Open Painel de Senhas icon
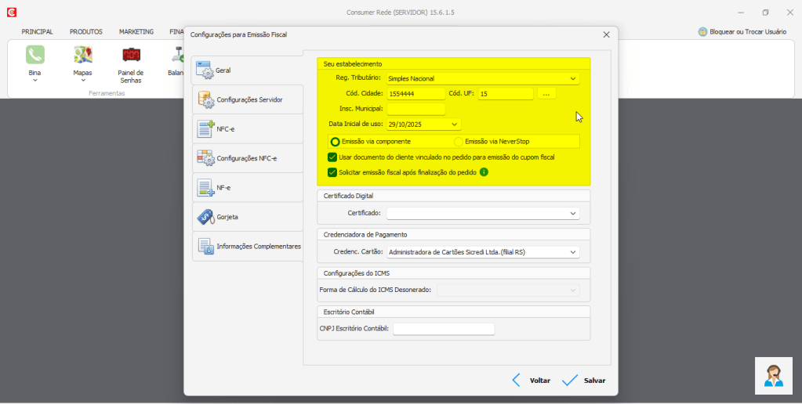 pos(131,55)
